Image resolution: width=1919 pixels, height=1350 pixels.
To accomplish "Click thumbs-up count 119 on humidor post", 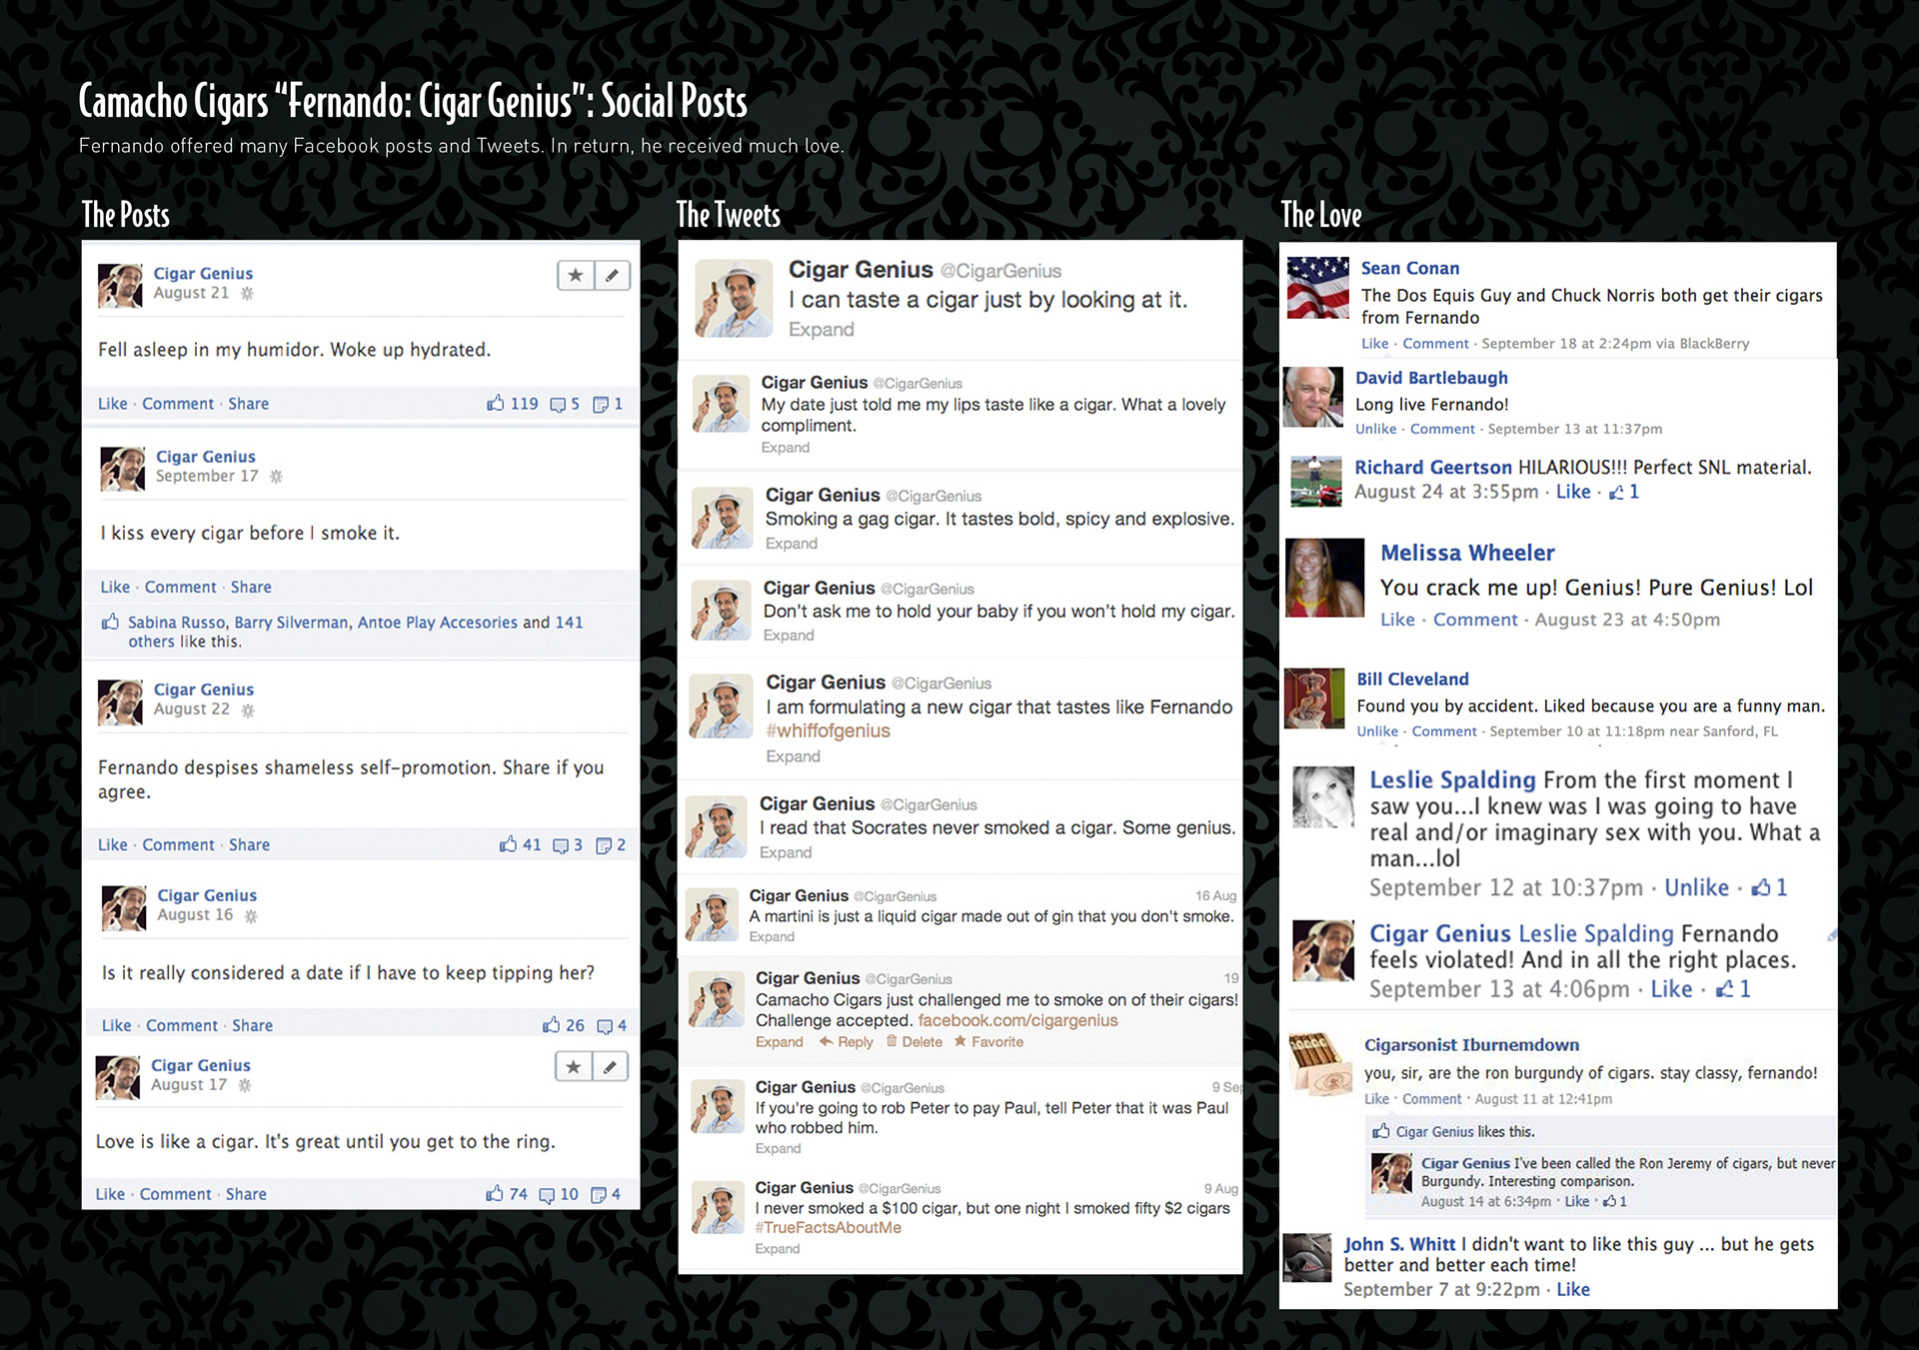I will (512, 404).
